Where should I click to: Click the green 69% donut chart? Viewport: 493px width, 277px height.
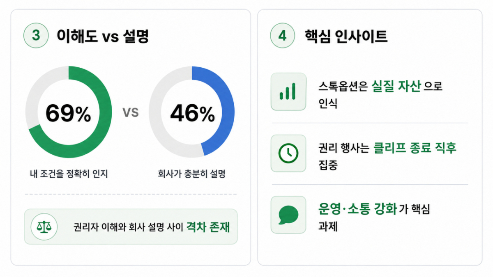click(68, 112)
